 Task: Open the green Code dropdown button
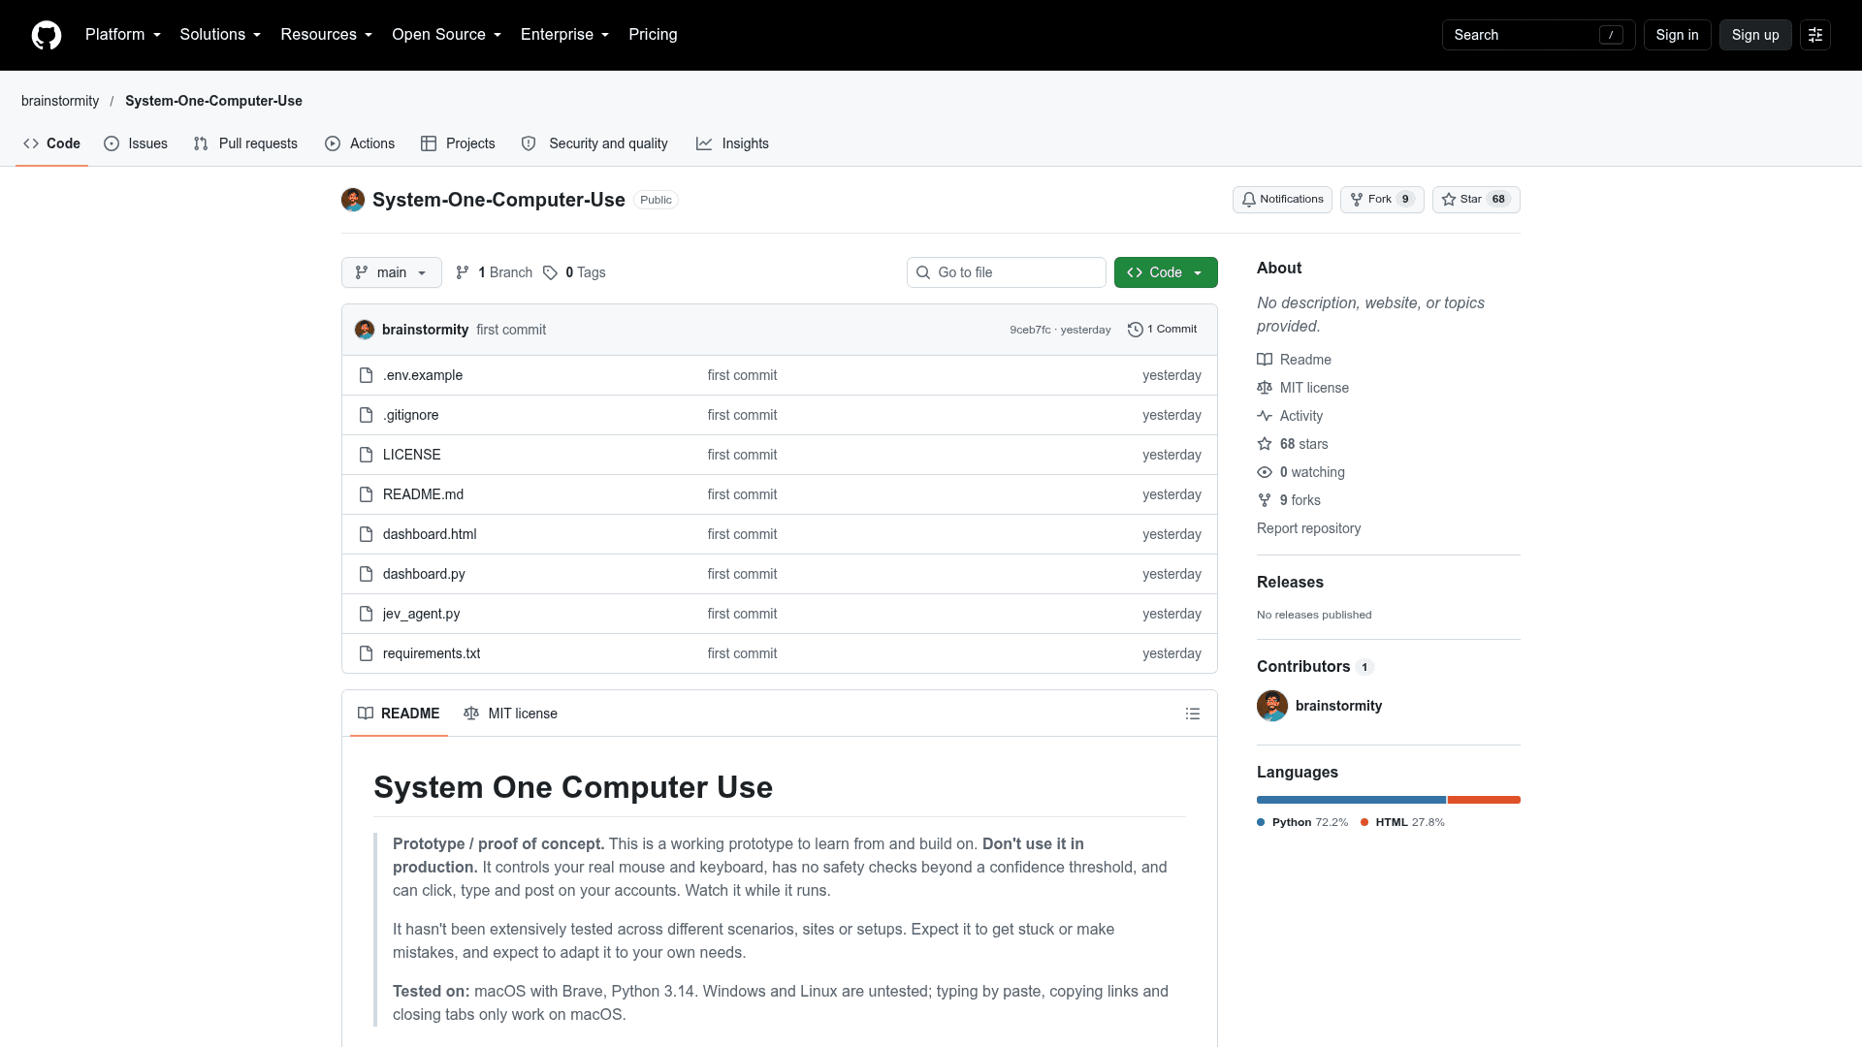click(x=1166, y=272)
